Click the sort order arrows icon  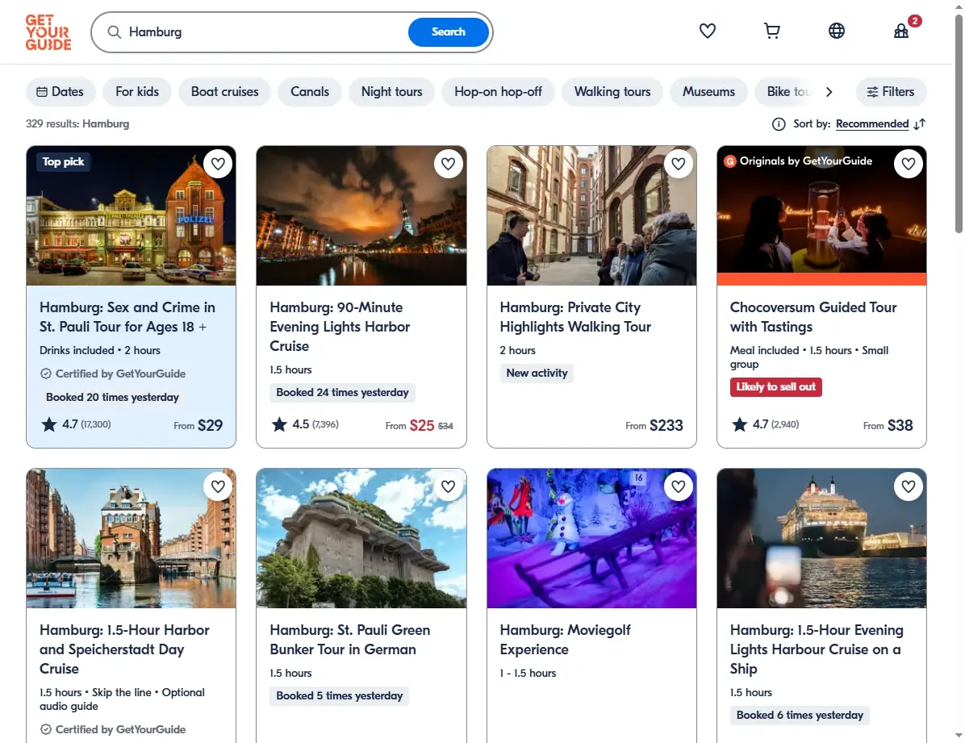tap(920, 124)
